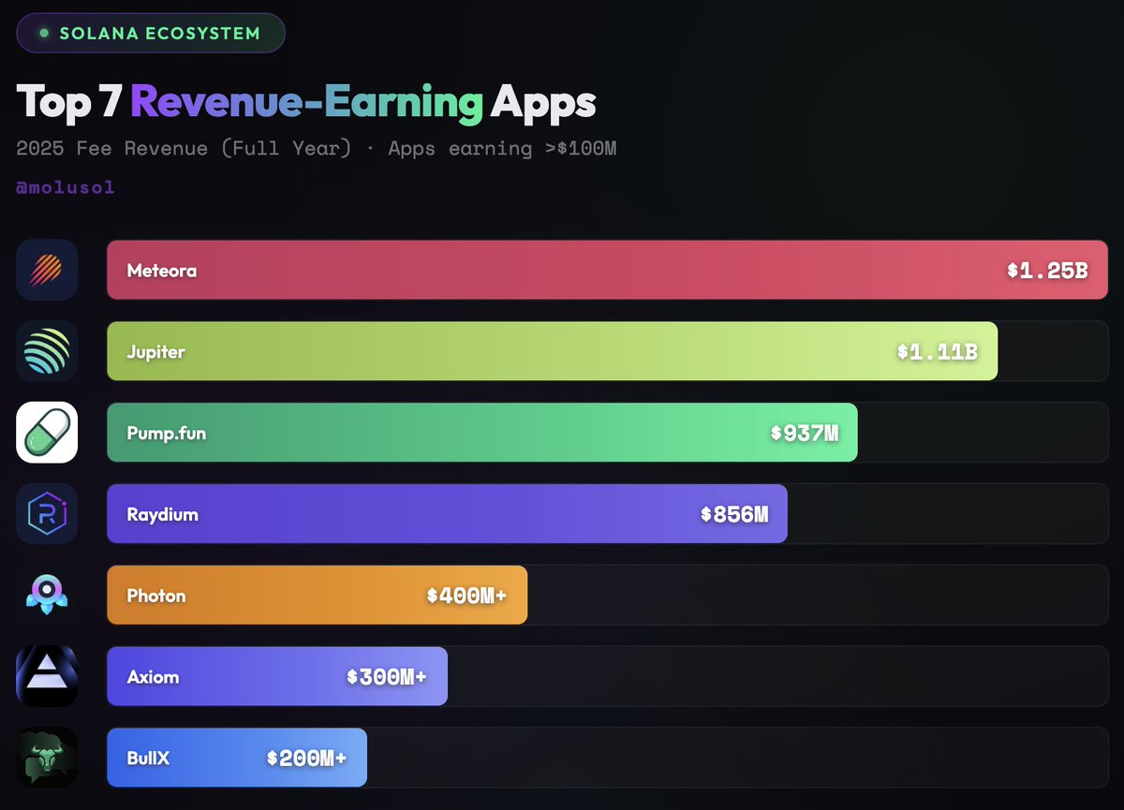Click the red Meteora revenue bar
Image resolution: width=1124 pixels, height=810 pixels.
click(608, 270)
